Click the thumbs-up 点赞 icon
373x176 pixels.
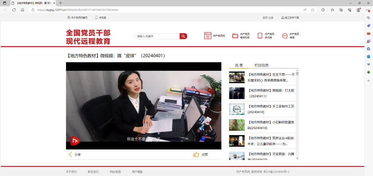pos(196,155)
